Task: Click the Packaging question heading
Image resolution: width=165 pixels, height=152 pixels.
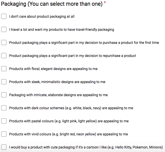Action: [52, 4]
